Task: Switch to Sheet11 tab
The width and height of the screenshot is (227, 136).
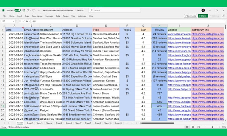Action: coord(118,123)
